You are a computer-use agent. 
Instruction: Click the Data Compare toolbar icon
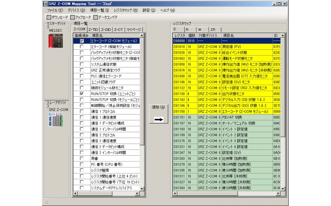[96, 17]
